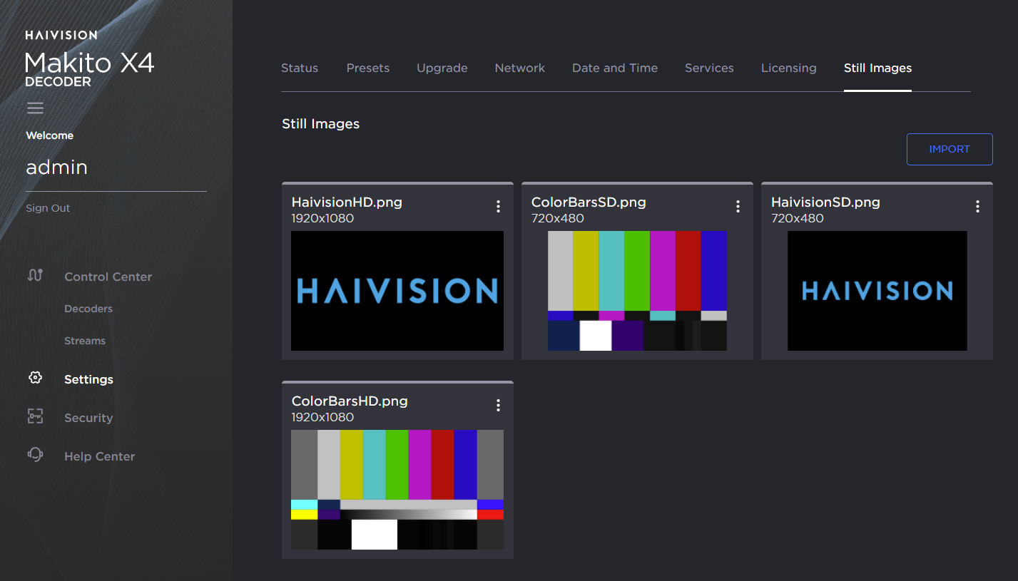The image size is (1018, 581).
Task: Navigate to Streams in the sidebar
Action: click(85, 341)
